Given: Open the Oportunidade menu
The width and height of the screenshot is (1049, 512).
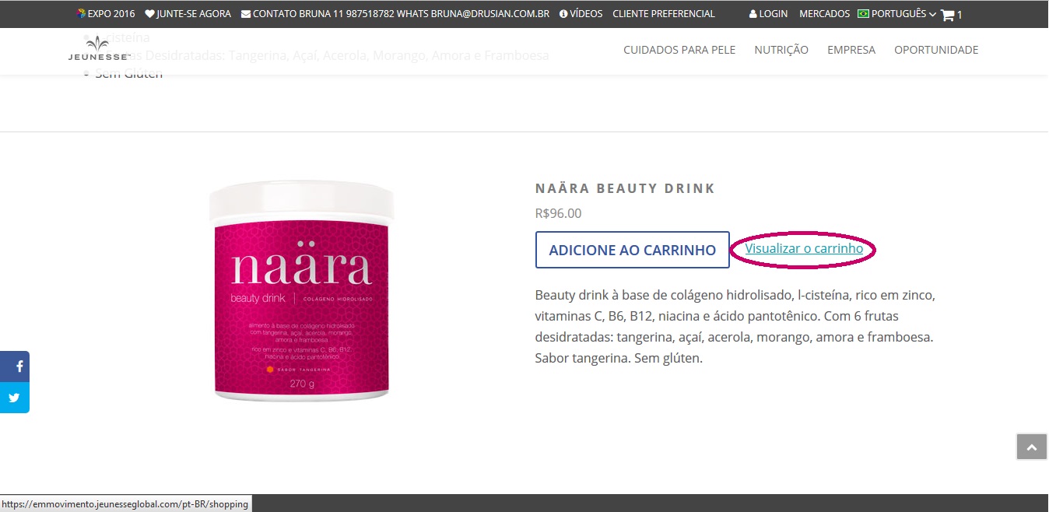Looking at the screenshot, I should coord(936,50).
